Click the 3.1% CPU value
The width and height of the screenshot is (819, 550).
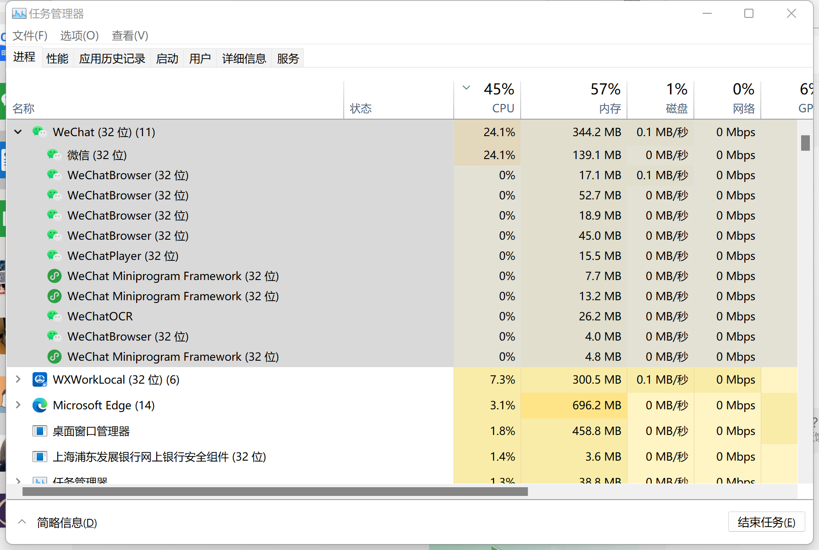[502, 405]
